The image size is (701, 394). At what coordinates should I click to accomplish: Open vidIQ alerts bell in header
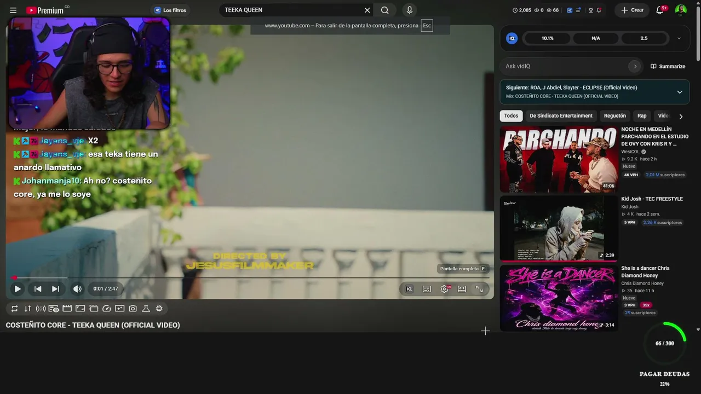599,10
